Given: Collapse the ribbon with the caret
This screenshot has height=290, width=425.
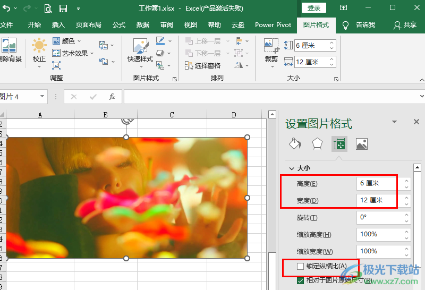Looking at the screenshot, I should tap(421, 80).
